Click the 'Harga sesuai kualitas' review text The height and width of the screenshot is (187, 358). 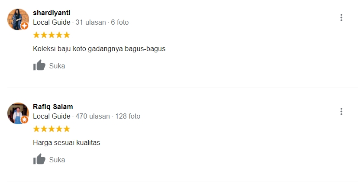[66, 143]
